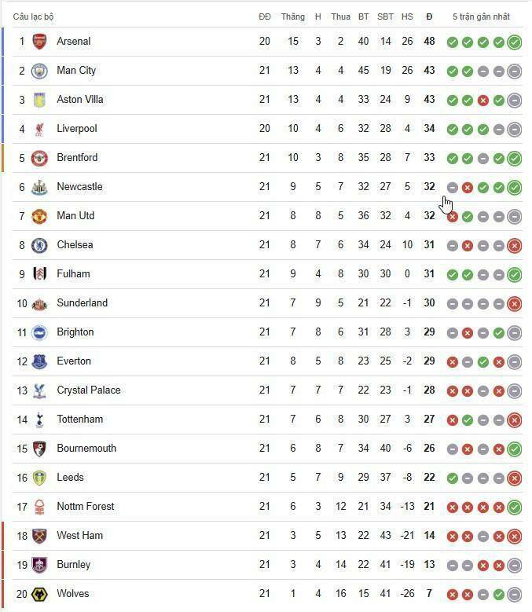Click the 'Thắng' column header
This screenshot has height=612, width=532.
click(292, 16)
